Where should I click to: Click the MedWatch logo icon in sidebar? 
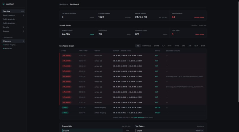coord(4,4)
